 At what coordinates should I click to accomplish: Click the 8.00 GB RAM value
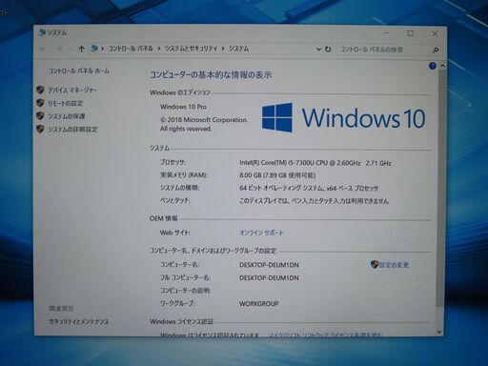click(277, 175)
